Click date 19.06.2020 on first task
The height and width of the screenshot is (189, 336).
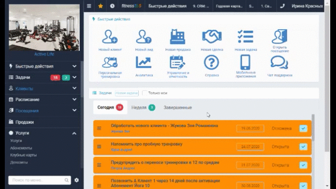[250, 129]
